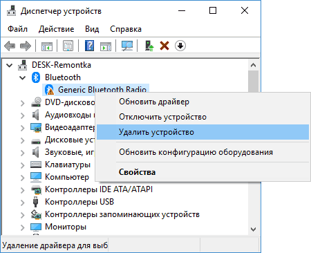Click the Клавиатуры keyboard icon
The height and width of the screenshot is (253, 311).
[36, 165]
